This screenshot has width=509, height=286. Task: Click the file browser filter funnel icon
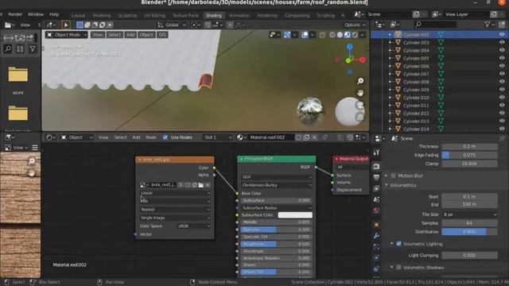coord(33,49)
